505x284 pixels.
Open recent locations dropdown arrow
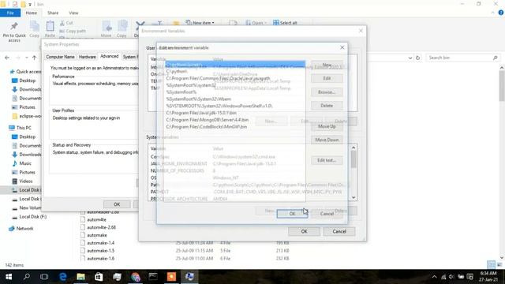(26, 58)
